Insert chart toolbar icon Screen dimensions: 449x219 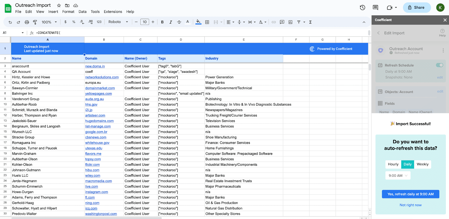290,22
